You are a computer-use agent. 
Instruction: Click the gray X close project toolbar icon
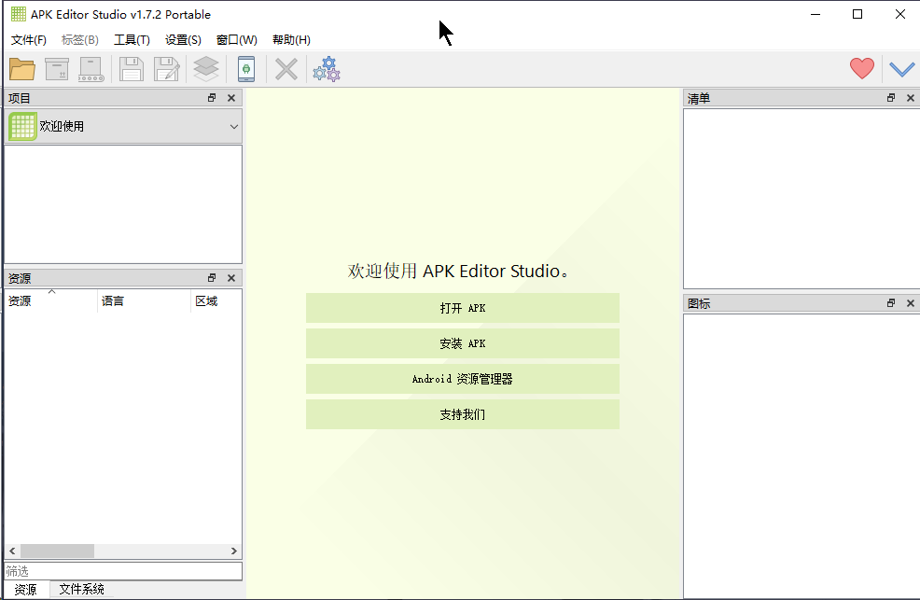tap(286, 69)
